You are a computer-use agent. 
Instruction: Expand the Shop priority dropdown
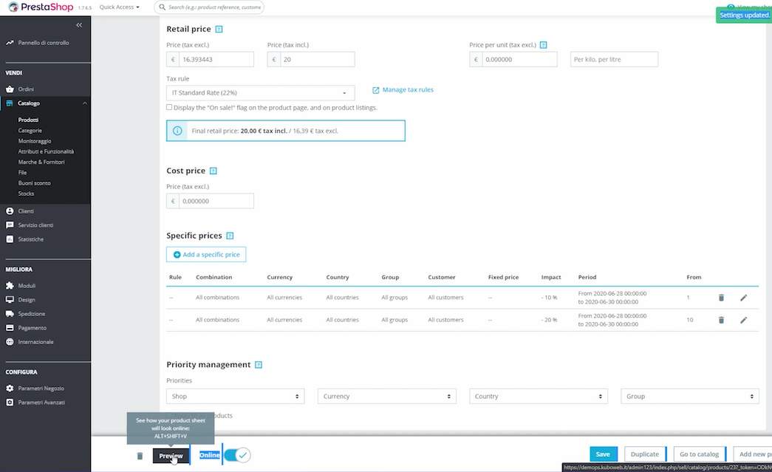[x=235, y=397]
